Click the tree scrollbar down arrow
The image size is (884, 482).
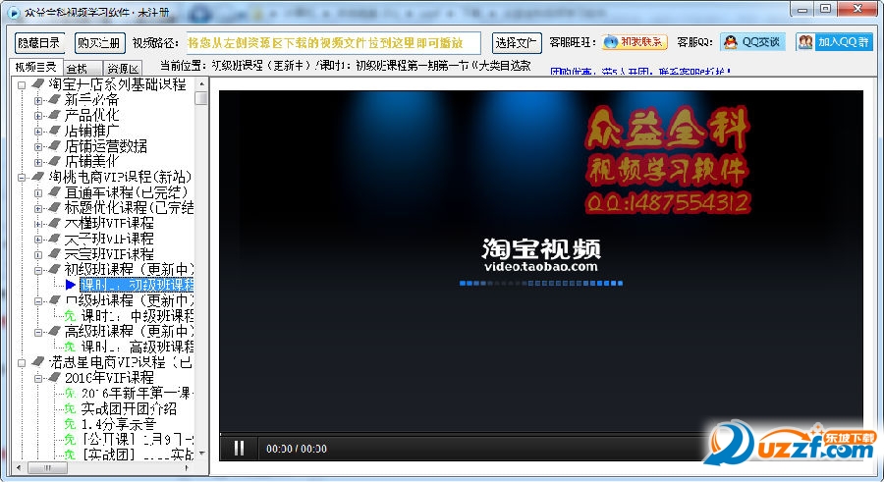[201, 454]
